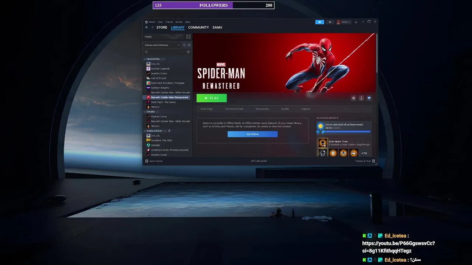The height and width of the screenshot is (265, 472).
Task: Collapse the SHURA category
Action: [x=145, y=112]
